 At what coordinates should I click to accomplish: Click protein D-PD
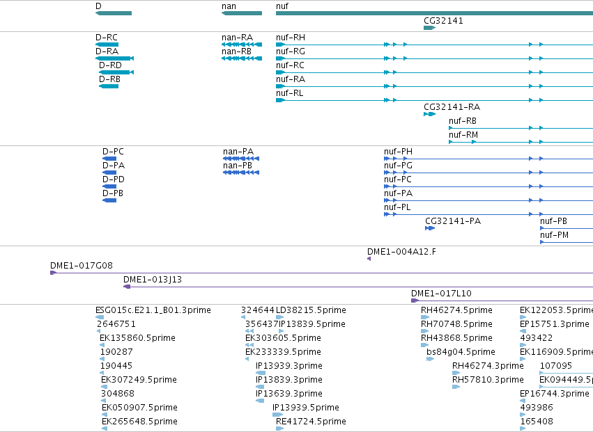[109, 186]
